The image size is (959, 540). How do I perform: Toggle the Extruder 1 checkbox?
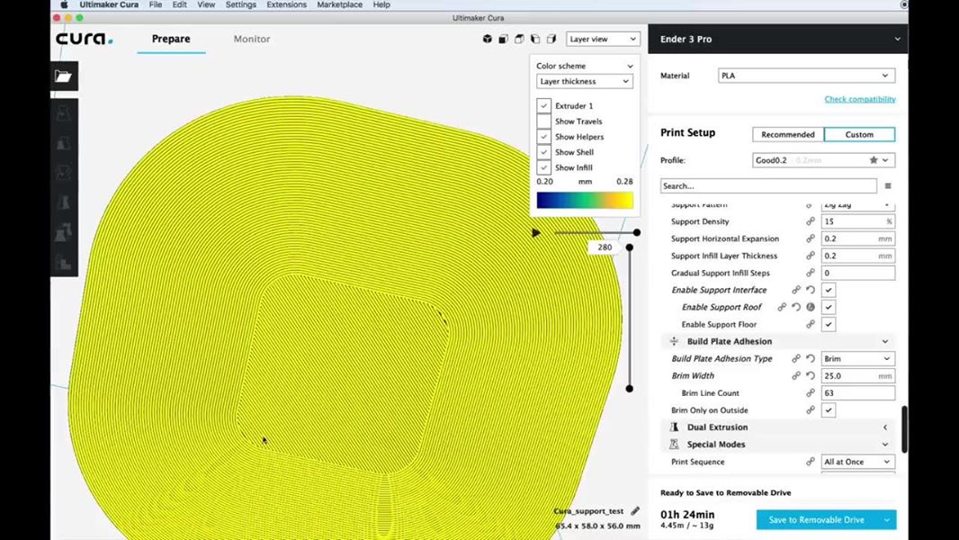(543, 106)
